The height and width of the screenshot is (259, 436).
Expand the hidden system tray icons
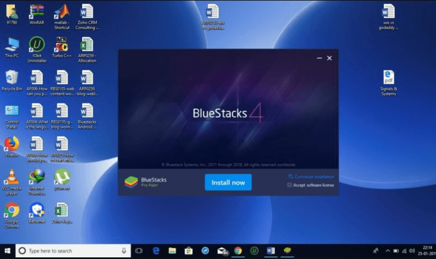coord(388,250)
